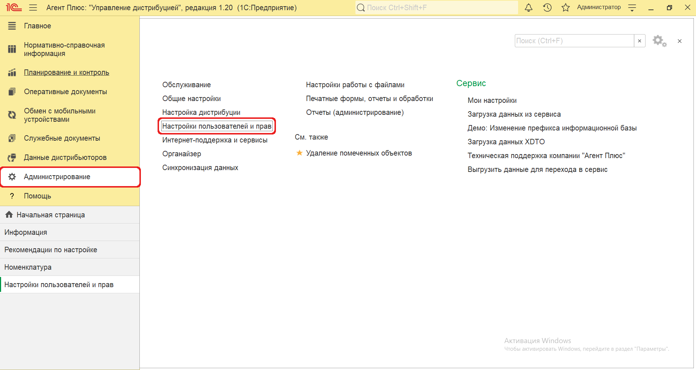Image resolution: width=696 pixels, height=370 pixels.
Task: Open Обмен с мобильными устройствами section
Action: click(x=60, y=115)
